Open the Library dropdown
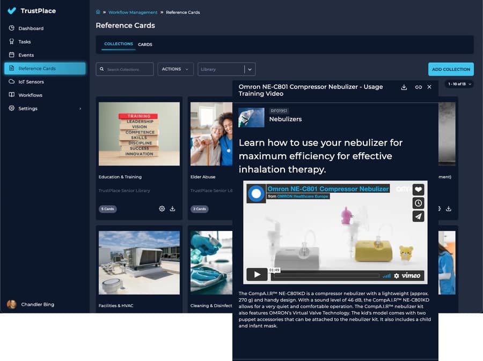The height and width of the screenshot is (361, 483). (x=226, y=69)
